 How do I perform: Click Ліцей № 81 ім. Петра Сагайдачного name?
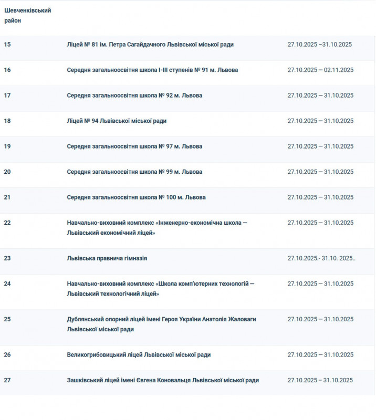coord(150,45)
